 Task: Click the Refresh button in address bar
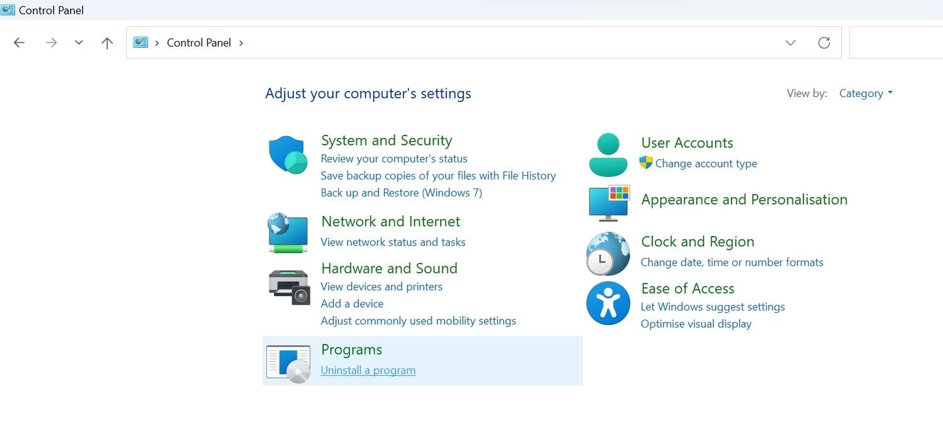coord(824,43)
